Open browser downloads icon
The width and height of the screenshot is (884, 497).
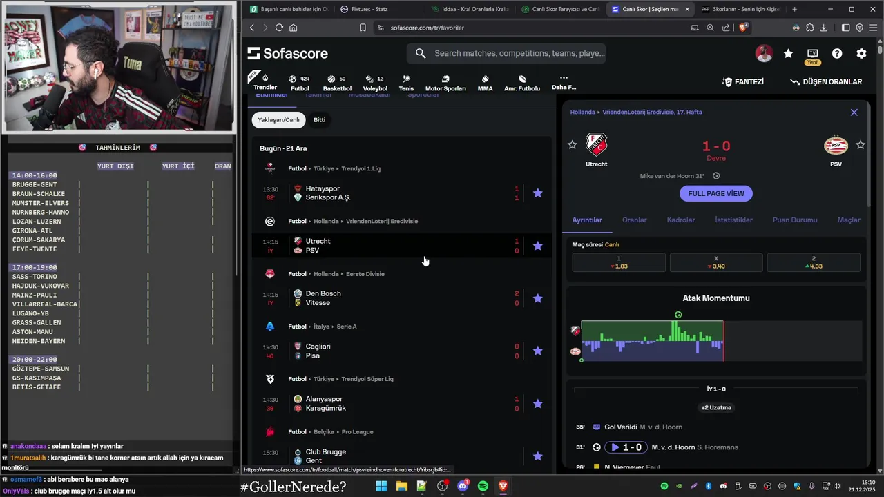[x=824, y=28]
